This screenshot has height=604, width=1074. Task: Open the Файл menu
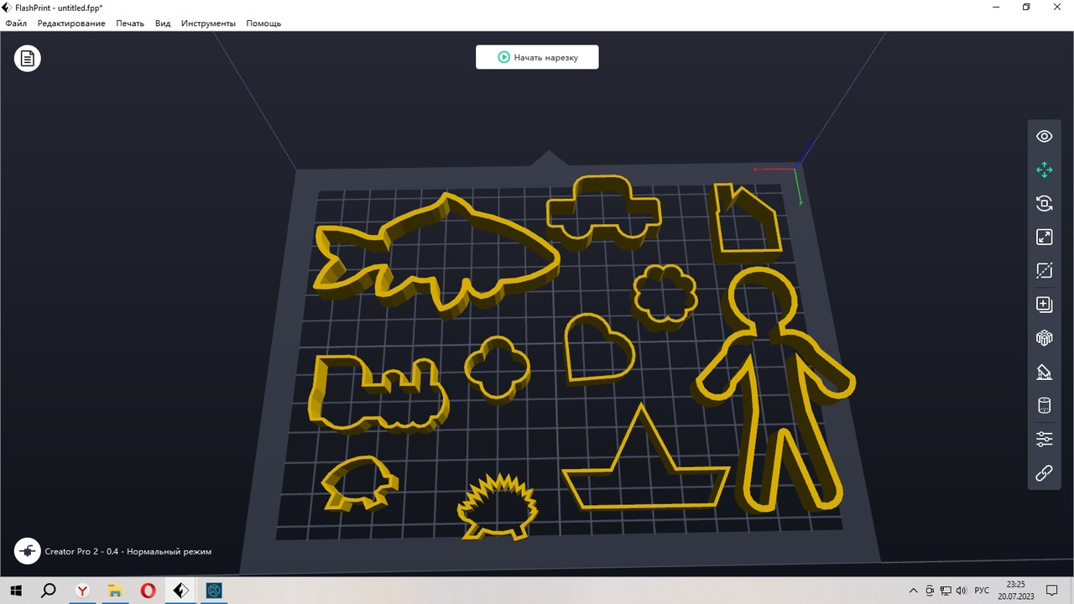pos(16,23)
